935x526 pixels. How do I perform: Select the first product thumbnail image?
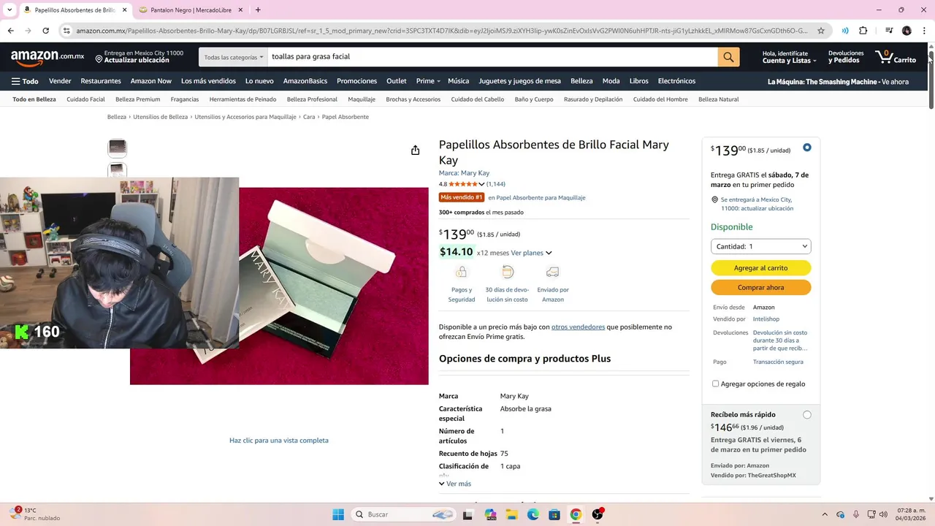[x=117, y=148]
